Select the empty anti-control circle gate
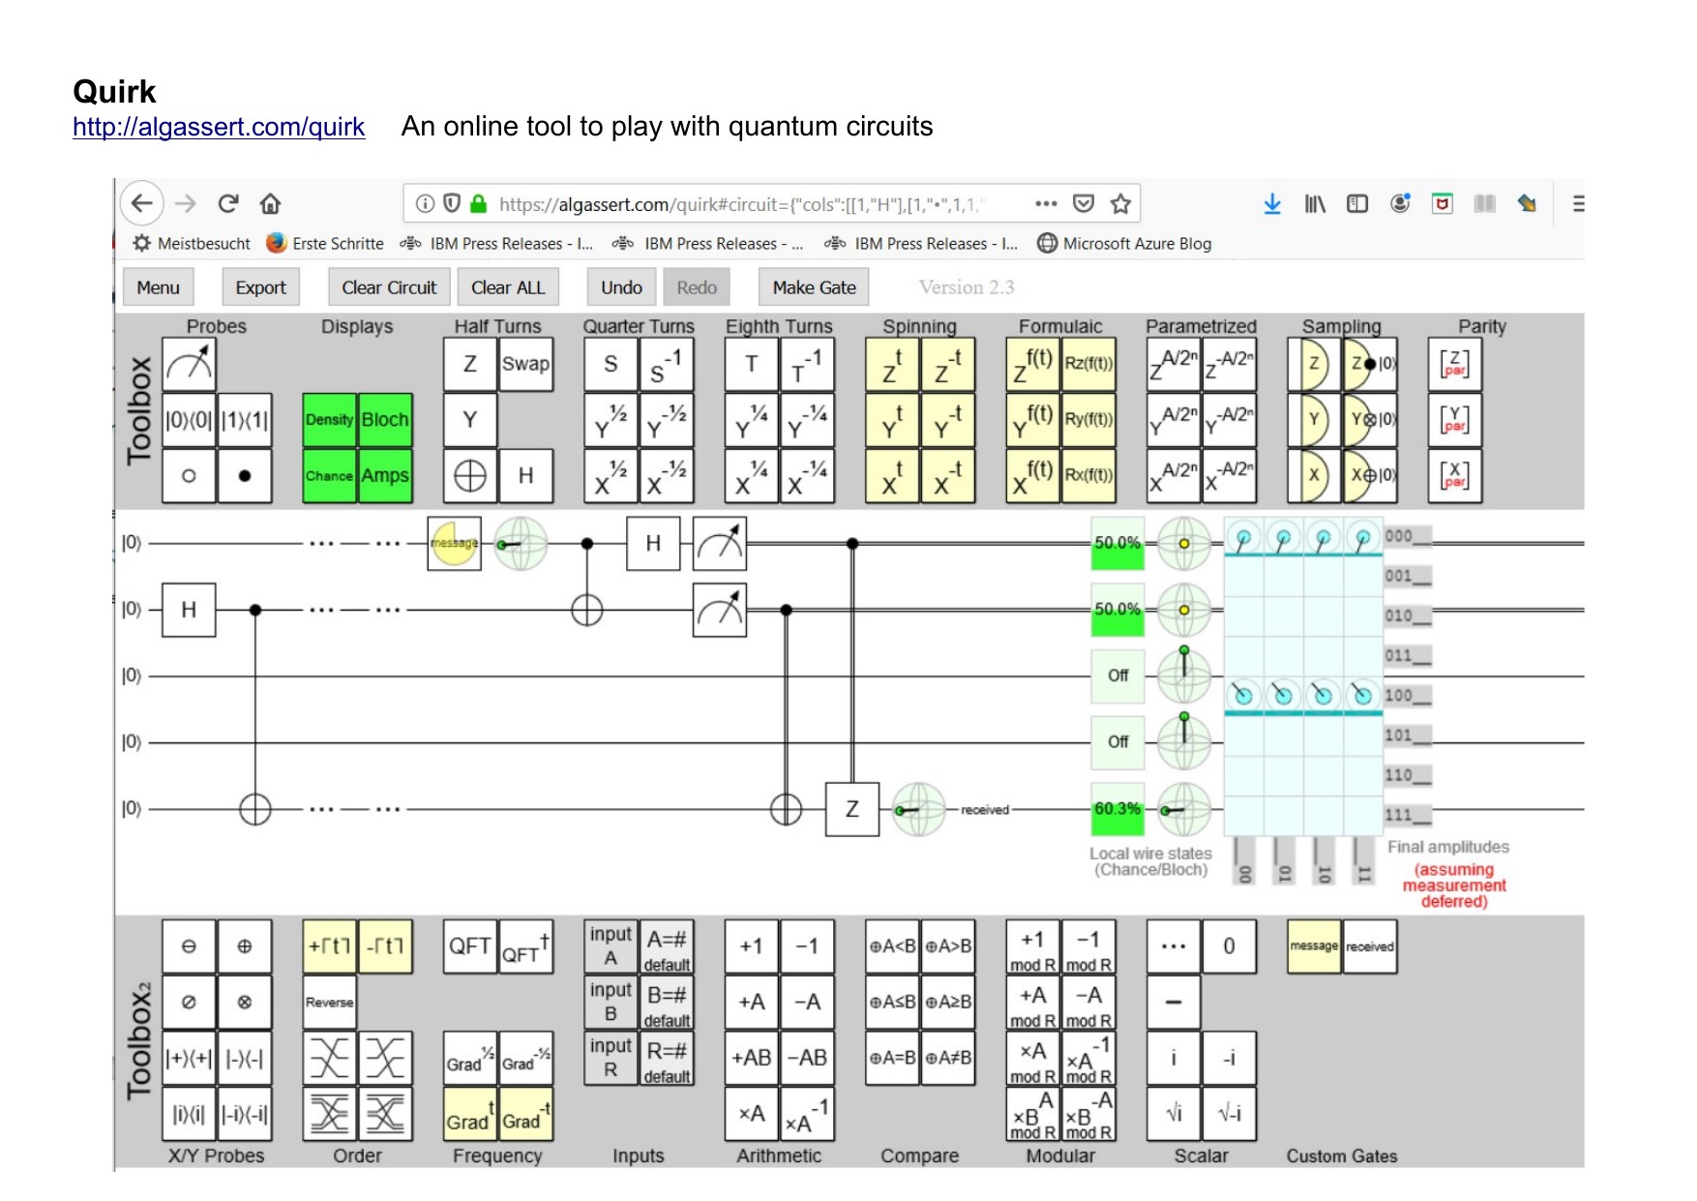 (x=189, y=475)
